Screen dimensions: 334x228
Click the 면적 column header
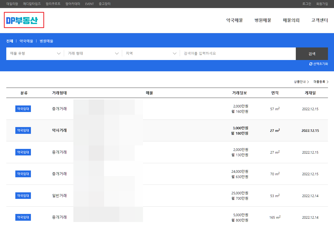tap(275, 93)
